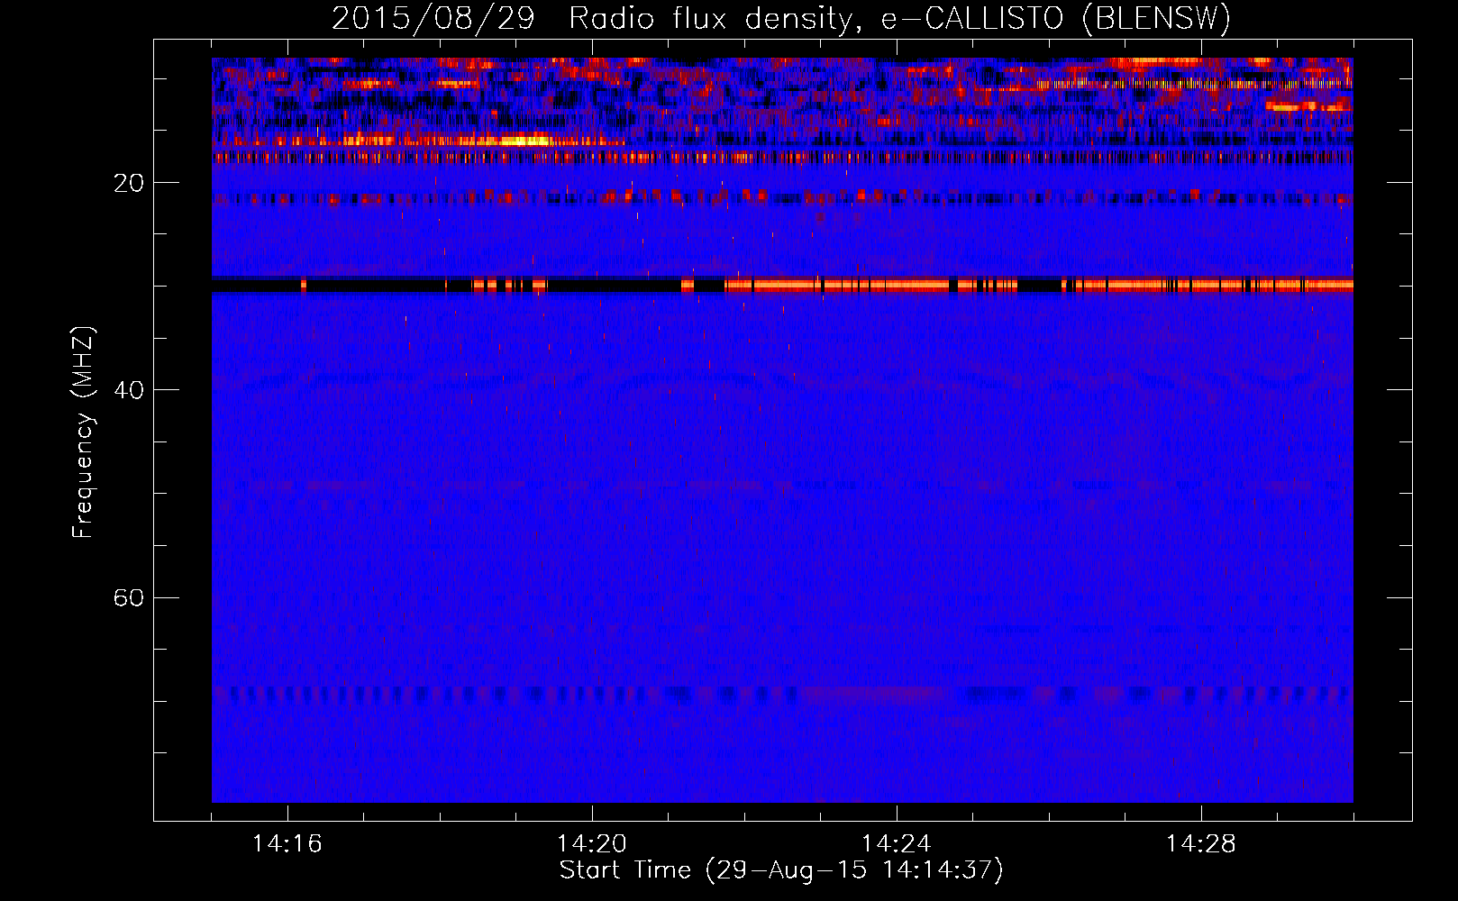Select the '60' frequency axis label
This screenshot has height=901, width=1458.
[129, 597]
